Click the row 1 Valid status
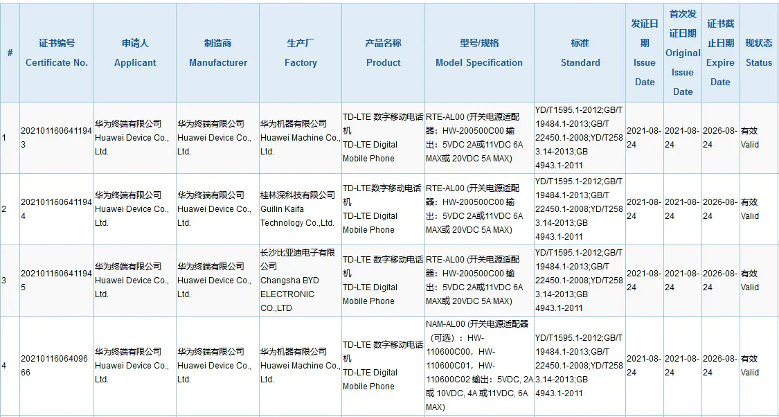779x417 pixels. click(x=759, y=138)
